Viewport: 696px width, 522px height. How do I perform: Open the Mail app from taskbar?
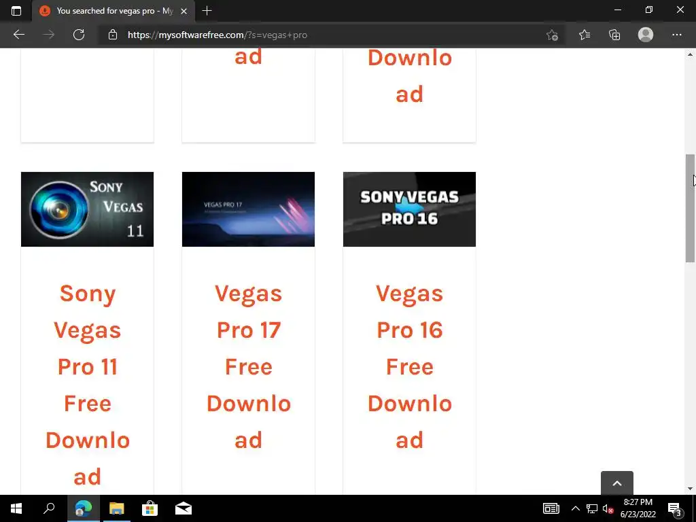coord(183,508)
